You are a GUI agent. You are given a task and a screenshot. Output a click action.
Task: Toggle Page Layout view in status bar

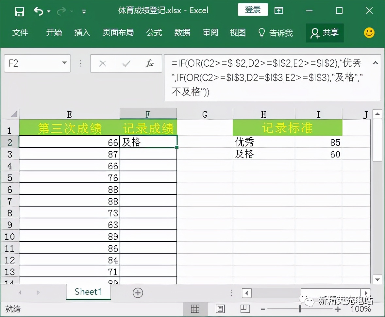pyautogui.click(x=220, y=309)
